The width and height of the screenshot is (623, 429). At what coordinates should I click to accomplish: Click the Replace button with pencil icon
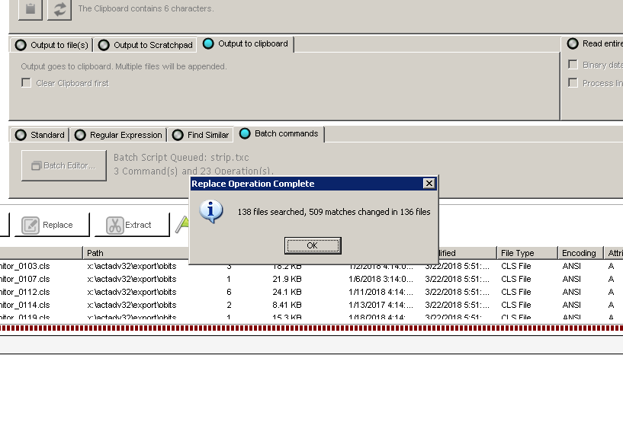click(x=51, y=225)
